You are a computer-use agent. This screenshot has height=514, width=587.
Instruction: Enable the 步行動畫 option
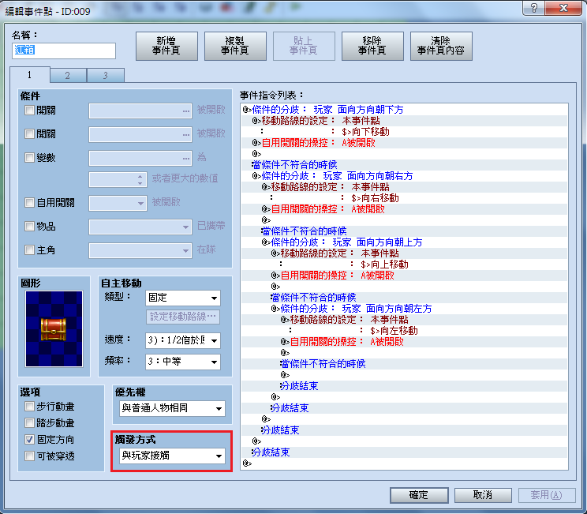pyautogui.click(x=29, y=407)
